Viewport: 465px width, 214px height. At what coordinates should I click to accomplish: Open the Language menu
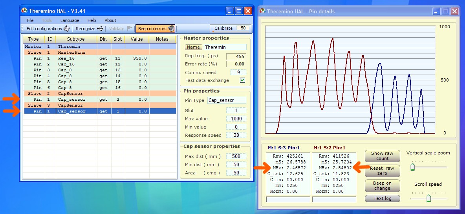70,20
